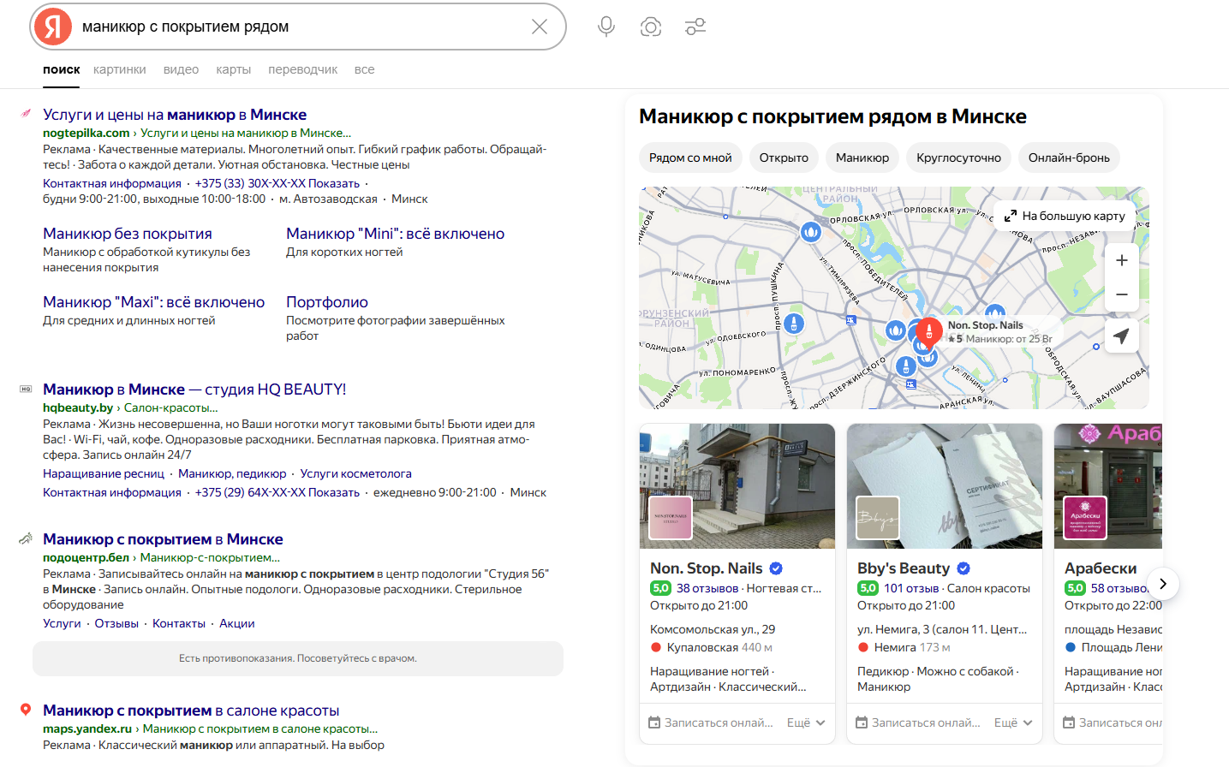The image size is (1229, 767).
Task: Open Маникюр "Mini": всё включено sitelink
Action: tap(395, 234)
